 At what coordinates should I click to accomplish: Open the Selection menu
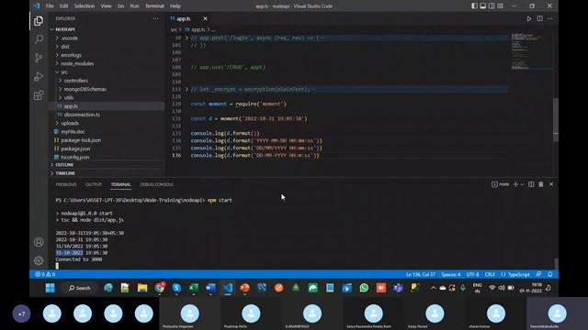85,6
